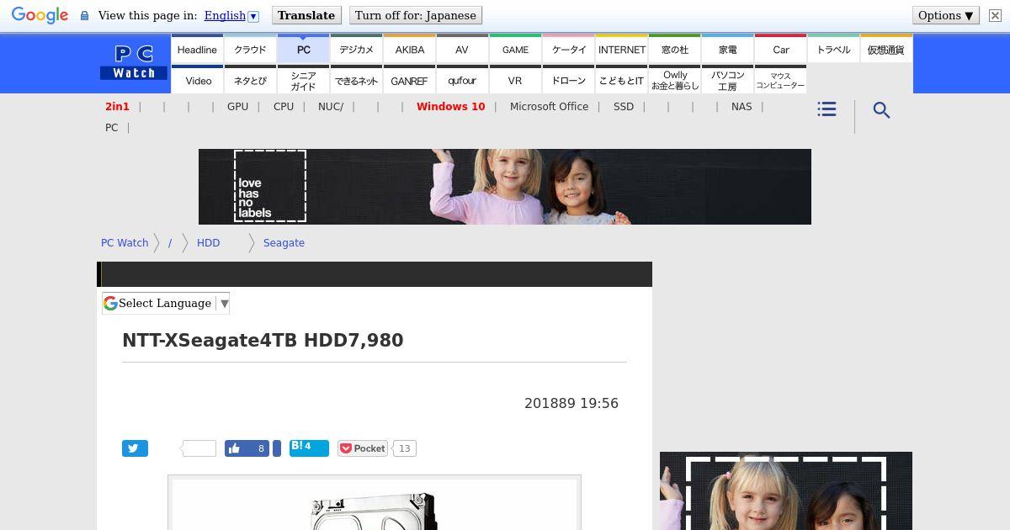Viewport: 1010px width, 530px height.
Task: Open the デジカメ tab
Action: coord(356,49)
